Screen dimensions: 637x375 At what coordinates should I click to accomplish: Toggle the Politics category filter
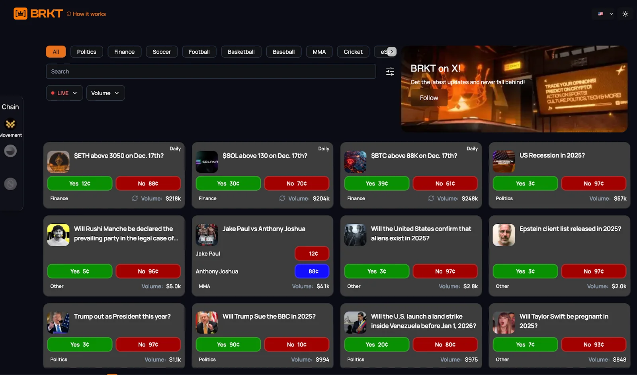[x=86, y=51]
